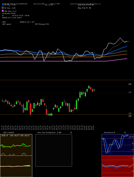The width and height of the screenshot is (134, 177).
Task: Click the blue 20 Day legend swatch
Action: coord(3,4)
